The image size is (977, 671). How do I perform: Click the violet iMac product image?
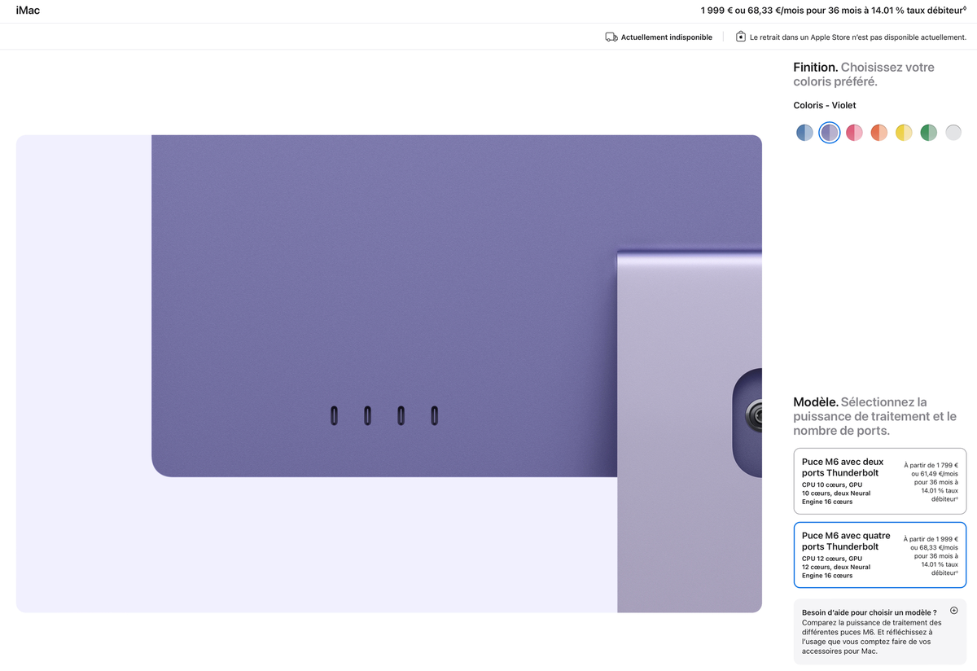coord(389,374)
